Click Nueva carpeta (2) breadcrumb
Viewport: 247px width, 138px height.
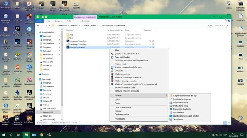coord(91,25)
